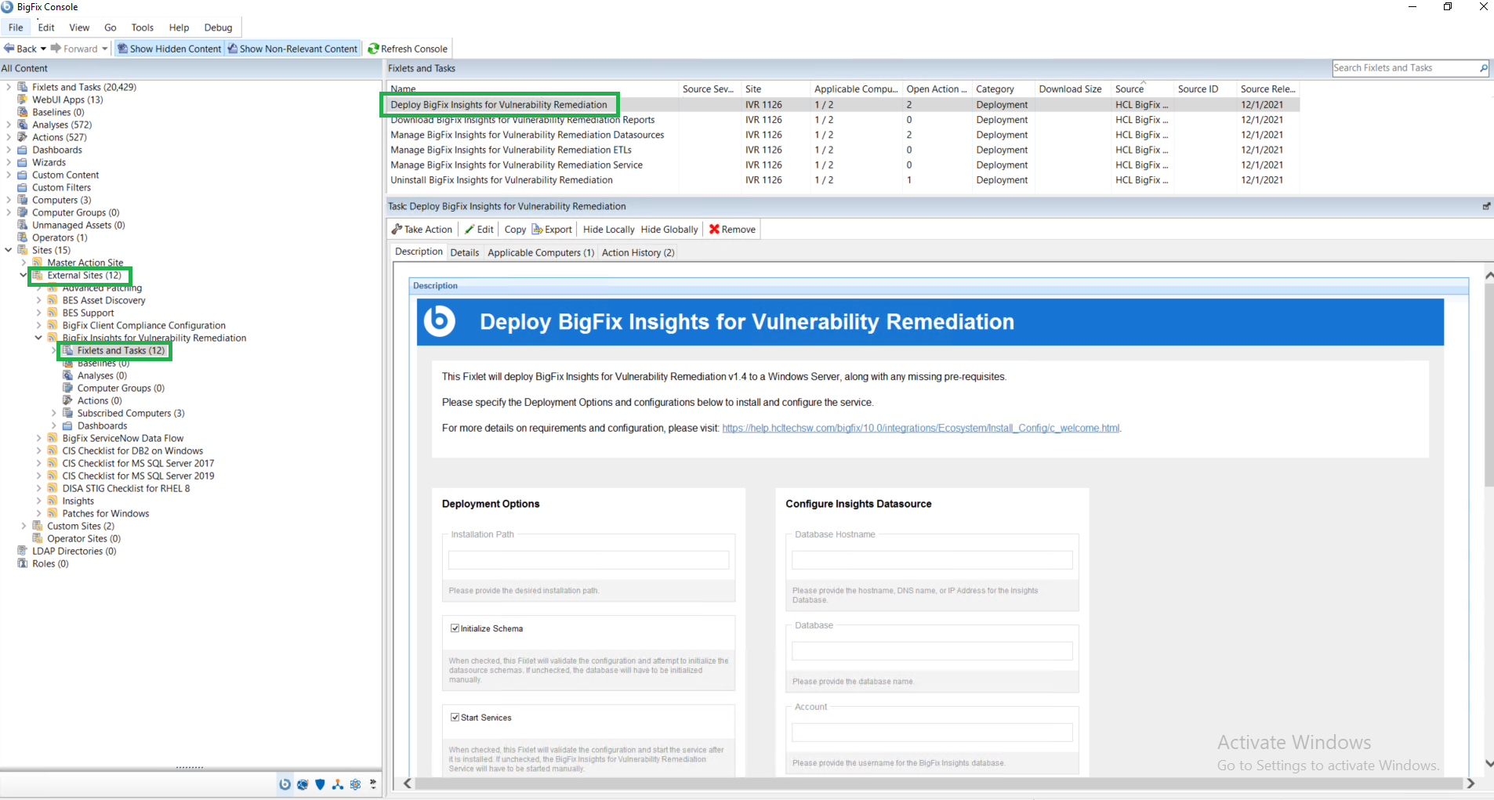Toggle Show Non-Relevant Content
The image size is (1494, 800).
tap(293, 49)
